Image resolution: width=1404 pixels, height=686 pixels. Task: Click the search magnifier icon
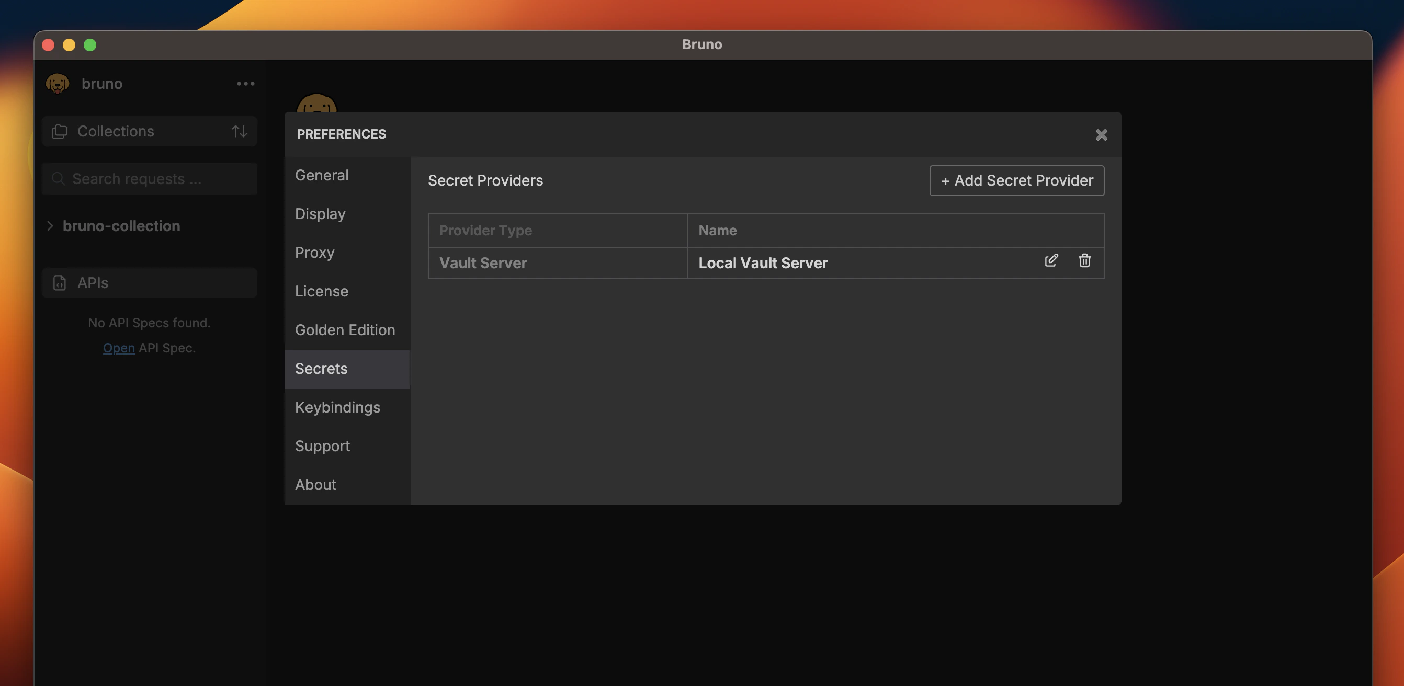pyautogui.click(x=58, y=178)
